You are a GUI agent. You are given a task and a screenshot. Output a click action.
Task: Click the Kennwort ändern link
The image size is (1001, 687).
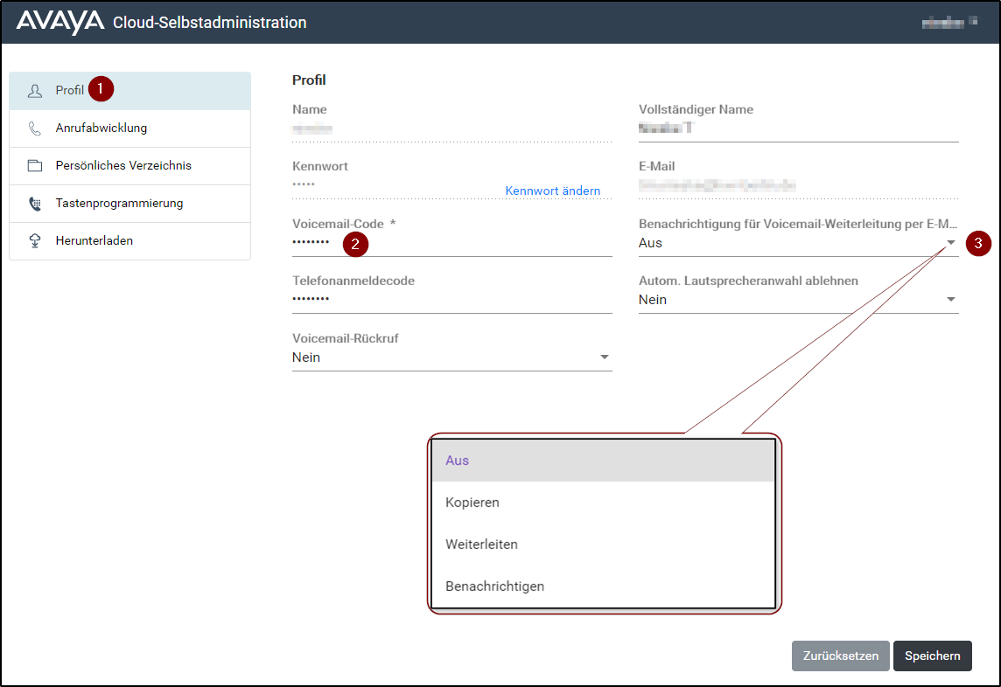pos(553,191)
